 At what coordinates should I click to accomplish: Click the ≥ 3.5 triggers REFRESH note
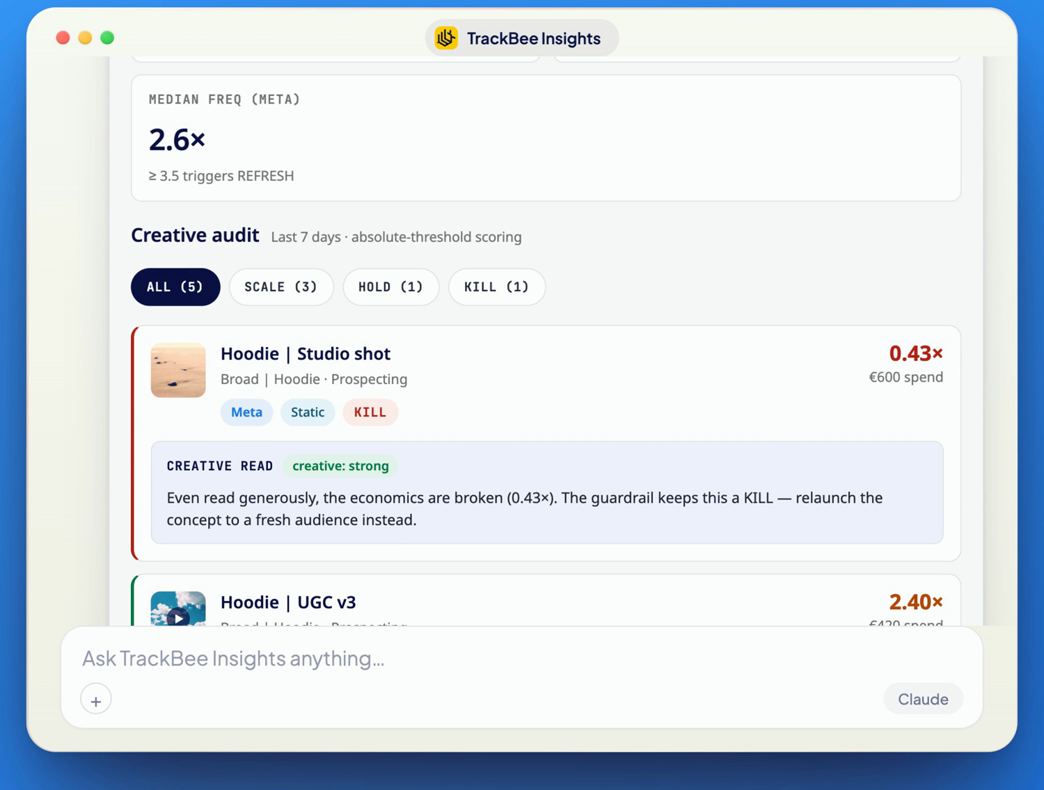coord(221,176)
